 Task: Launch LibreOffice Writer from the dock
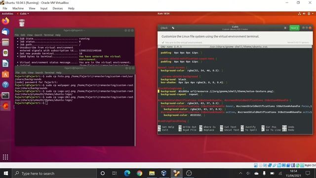pyautogui.click(x=5, y=64)
